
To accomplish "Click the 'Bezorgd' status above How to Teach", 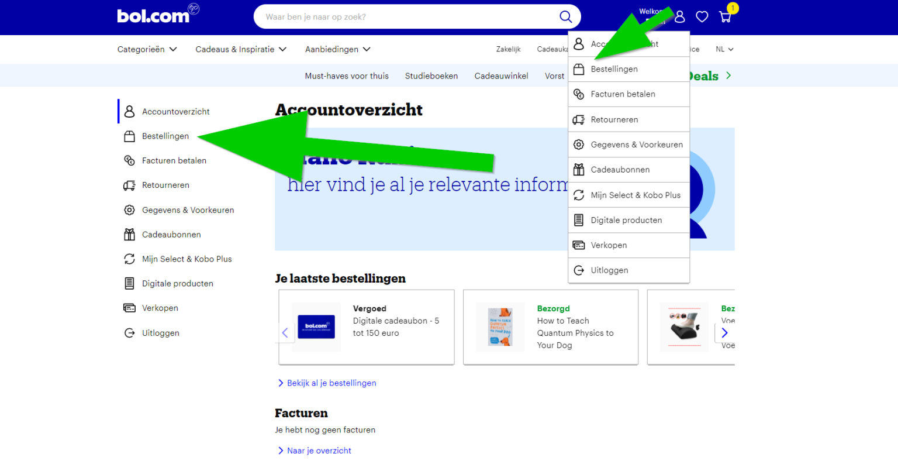I will (x=554, y=308).
